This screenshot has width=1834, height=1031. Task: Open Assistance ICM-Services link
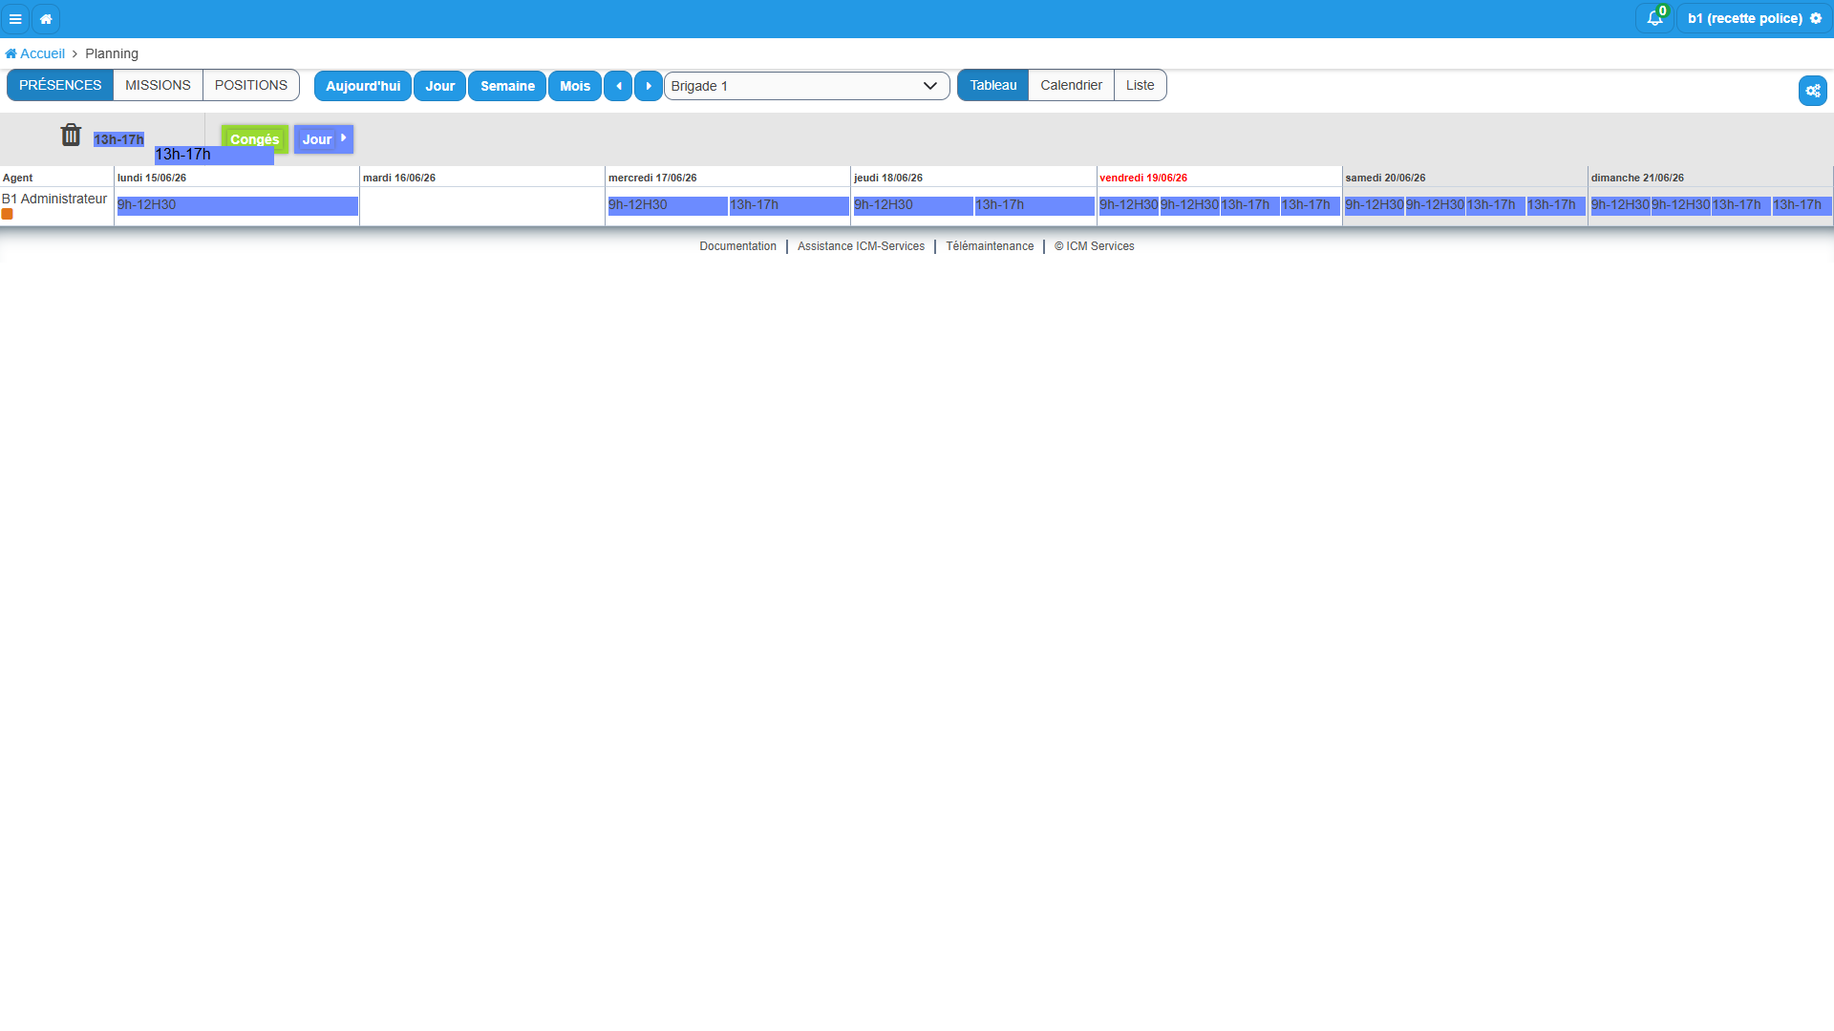tap(861, 246)
